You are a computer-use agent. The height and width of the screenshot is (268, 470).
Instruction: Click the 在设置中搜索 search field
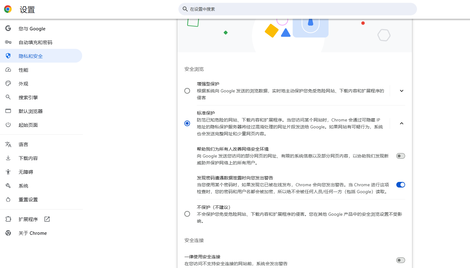tap(298, 9)
